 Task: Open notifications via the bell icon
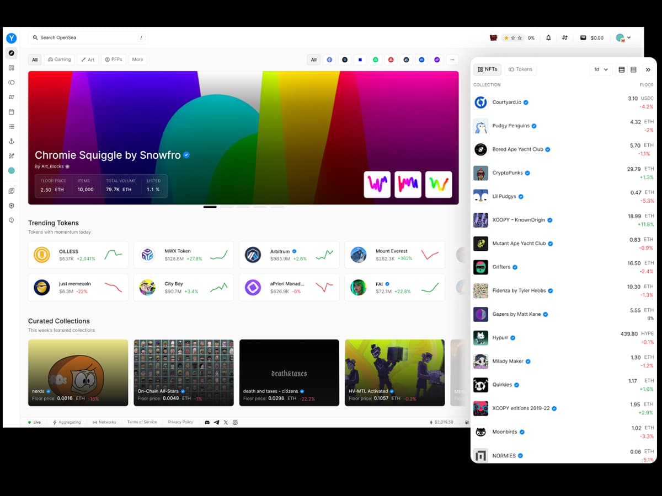pos(548,37)
